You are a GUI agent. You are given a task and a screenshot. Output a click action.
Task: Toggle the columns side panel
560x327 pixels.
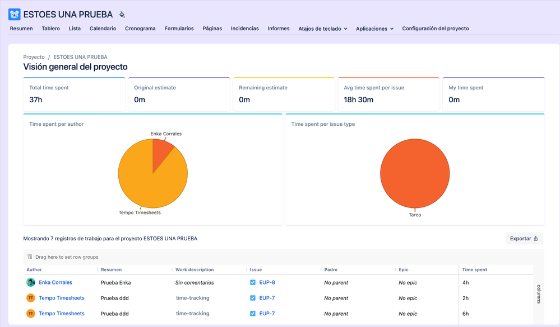[x=539, y=293]
